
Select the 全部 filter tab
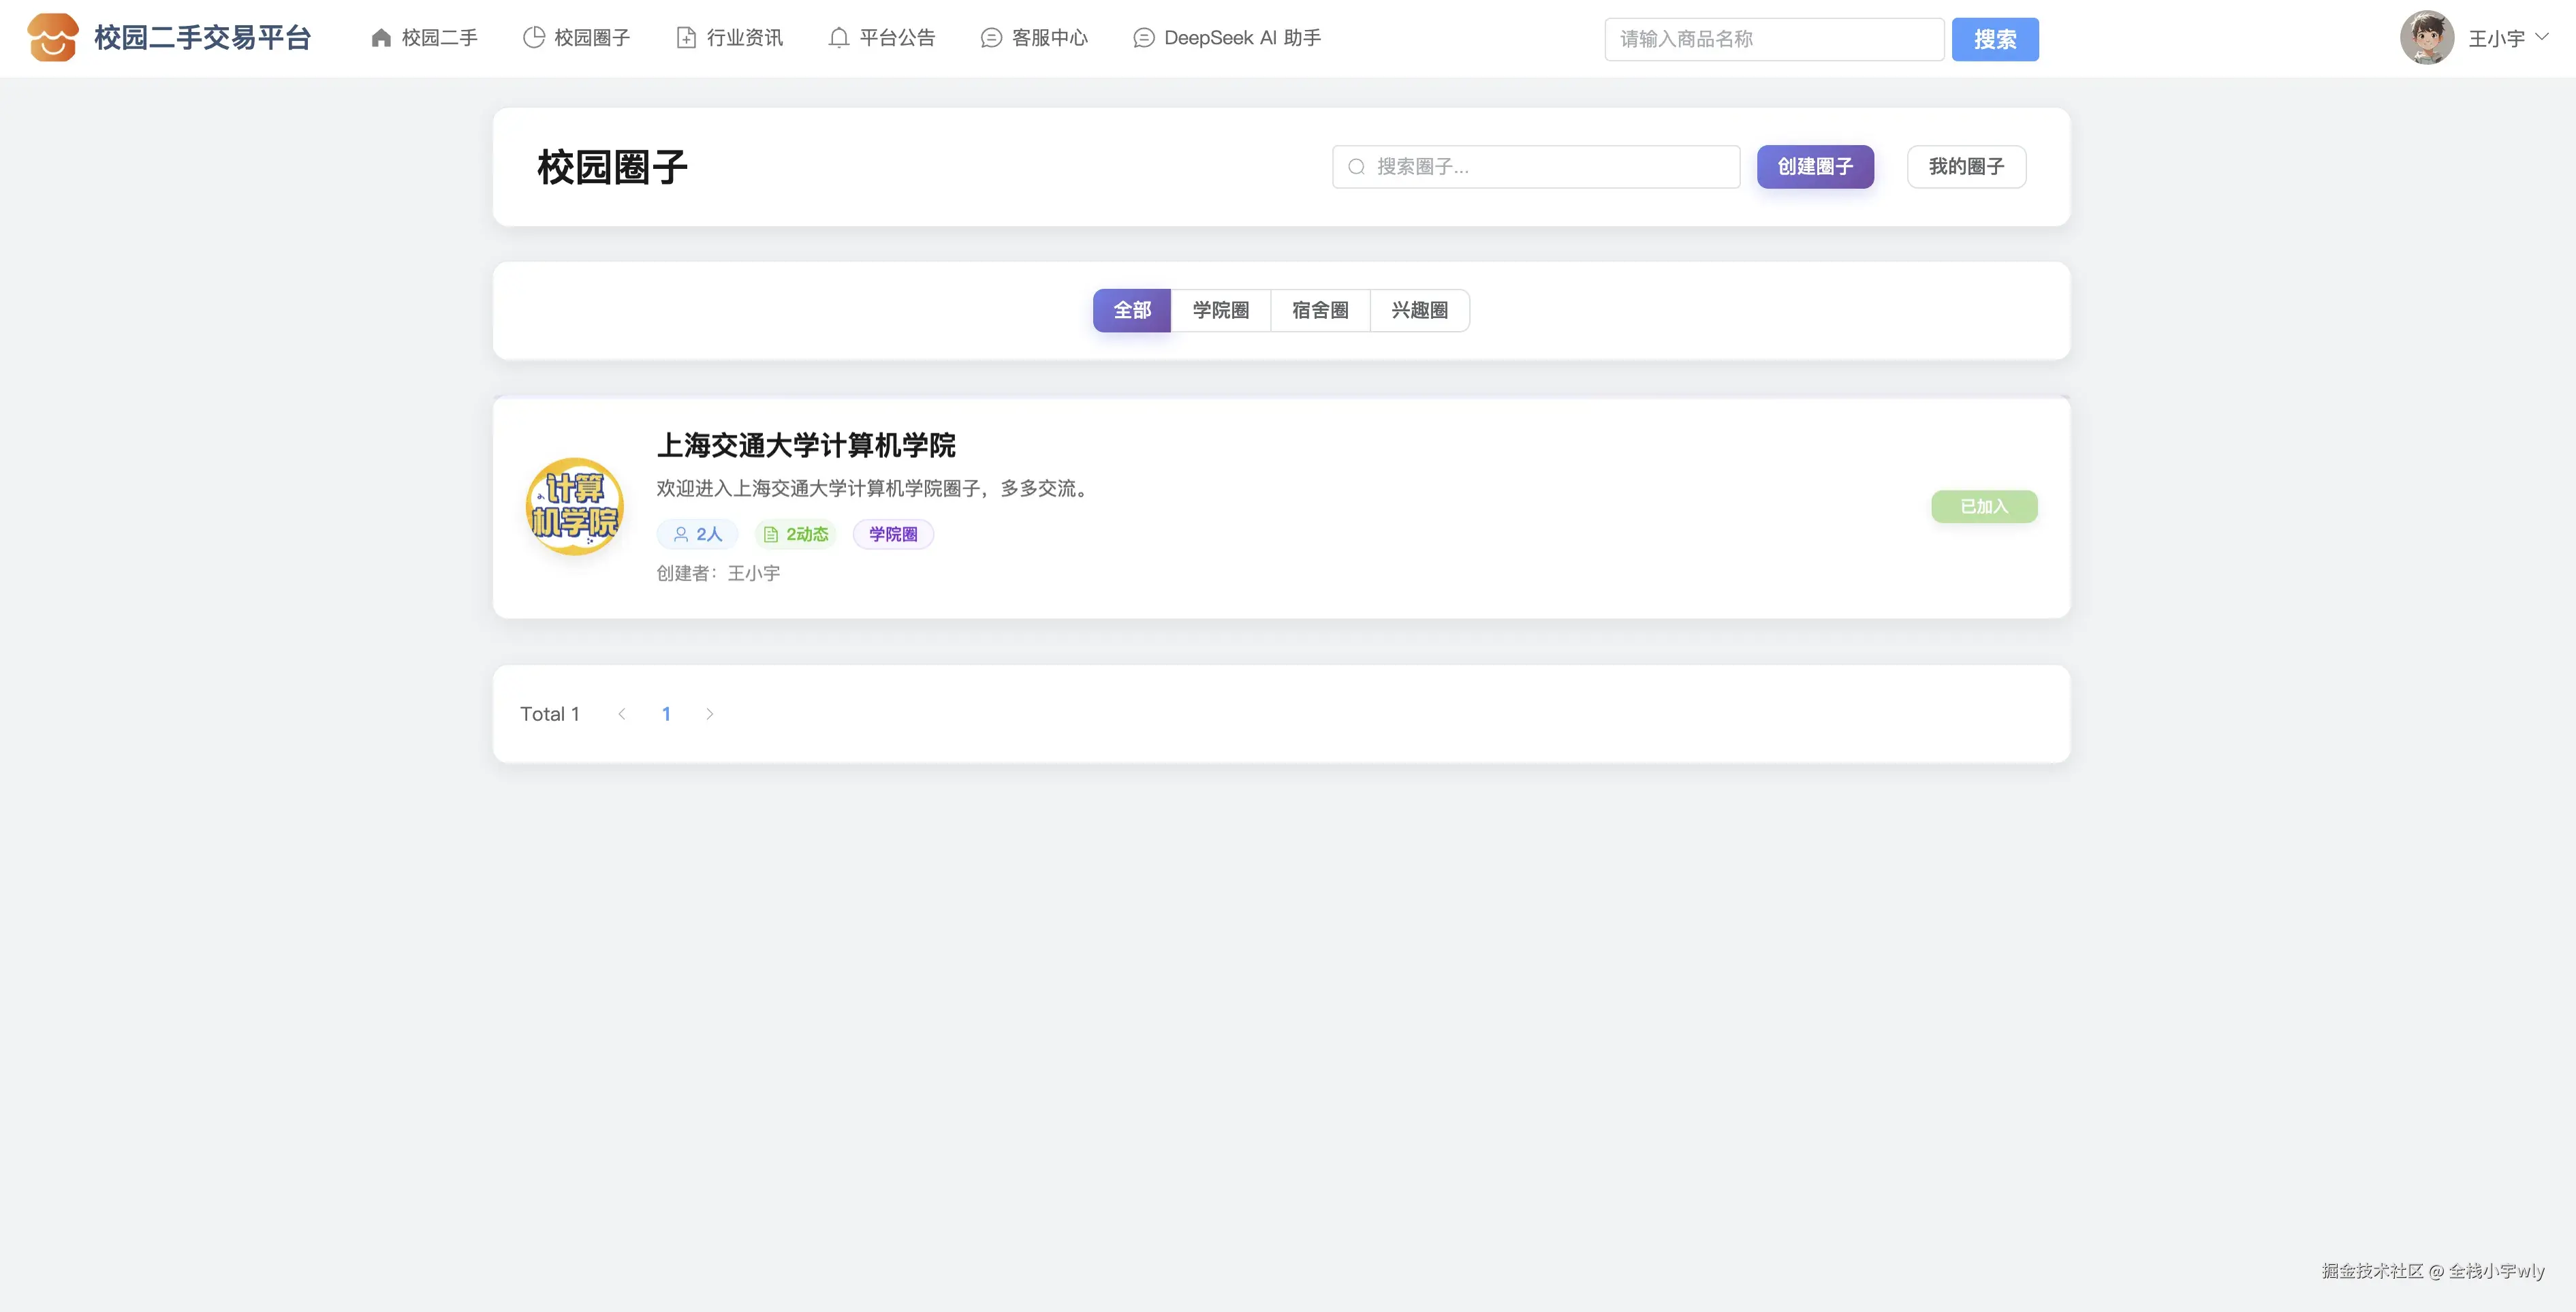tap(1131, 310)
